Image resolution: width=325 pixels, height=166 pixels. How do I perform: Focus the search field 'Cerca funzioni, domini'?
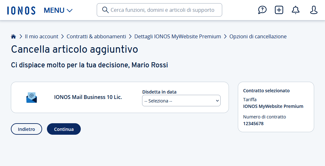pyautogui.click(x=159, y=10)
